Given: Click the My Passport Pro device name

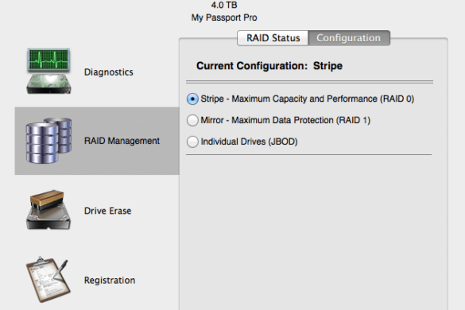Looking at the screenshot, I should pos(224,17).
